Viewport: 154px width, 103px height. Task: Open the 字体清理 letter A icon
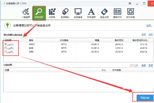pyautogui.click(x=91, y=13)
